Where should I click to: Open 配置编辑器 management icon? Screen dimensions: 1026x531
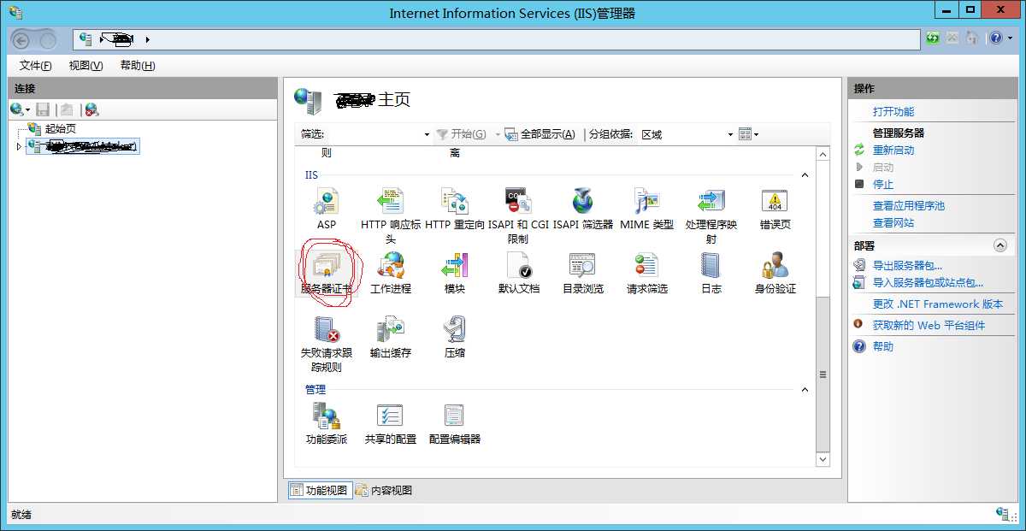tap(455, 423)
